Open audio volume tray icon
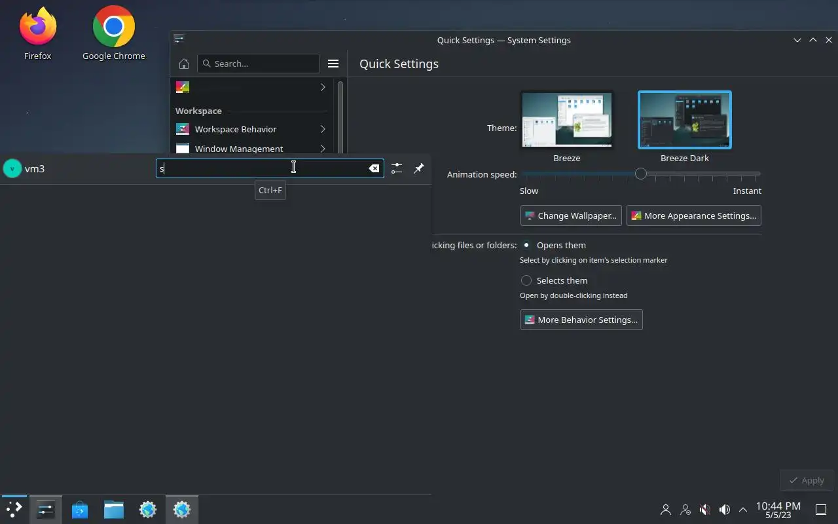 click(725, 509)
